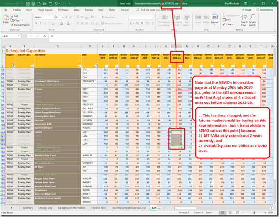Click the Percent Style icon
The width and height of the screenshot is (279, 217).
[137, 23]
